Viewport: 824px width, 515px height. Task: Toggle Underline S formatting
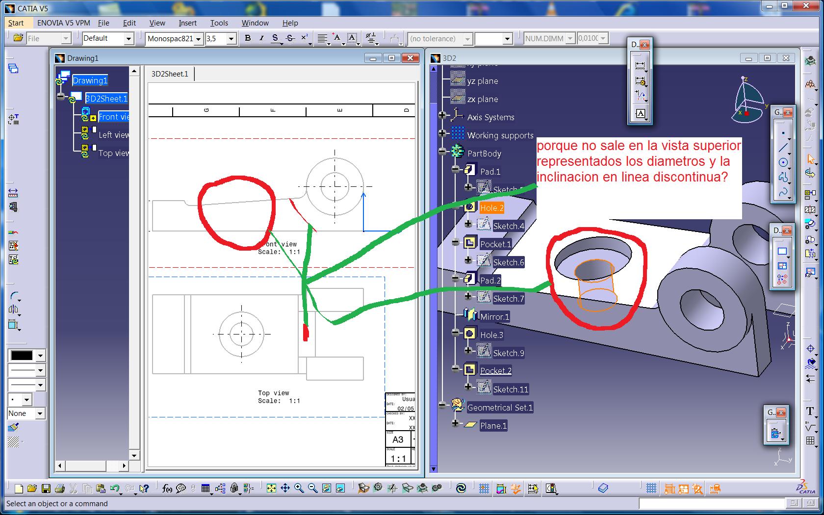pos(275,38)
